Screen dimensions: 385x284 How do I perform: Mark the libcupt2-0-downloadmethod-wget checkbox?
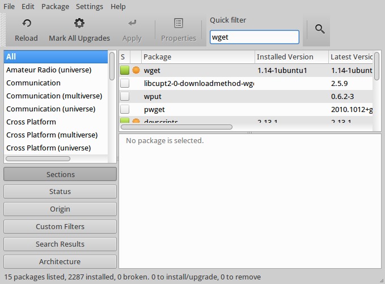click(x=125, y=83)
